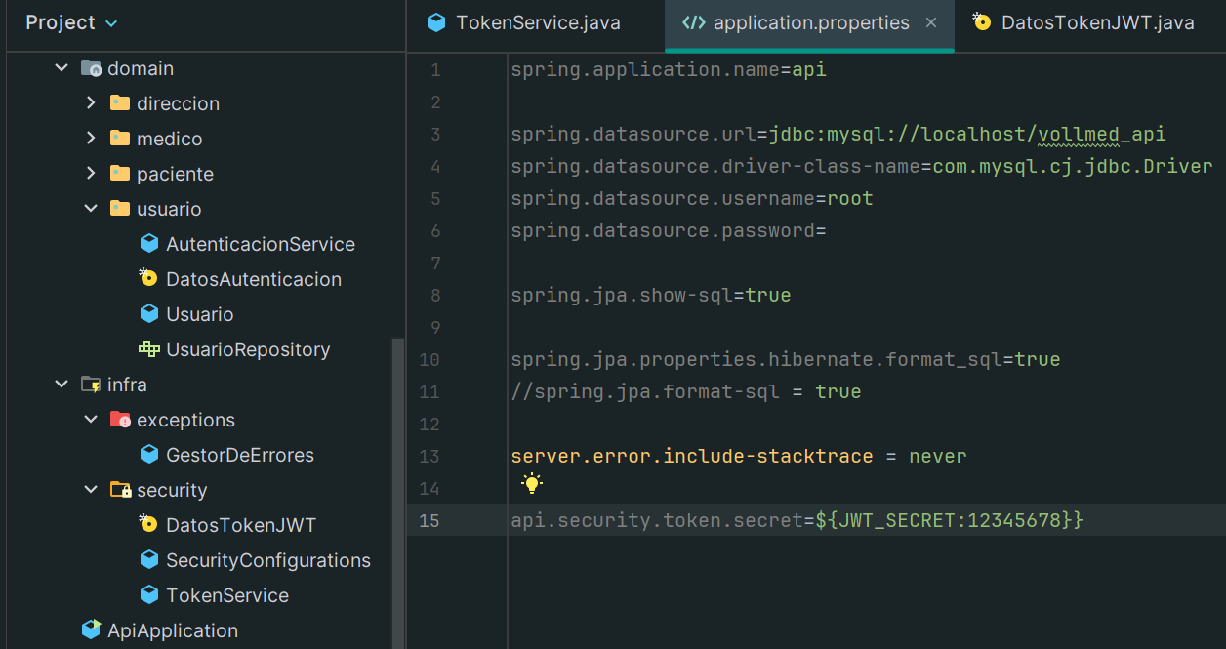Click the SecurityConfigurations class icon

[149, 559]
